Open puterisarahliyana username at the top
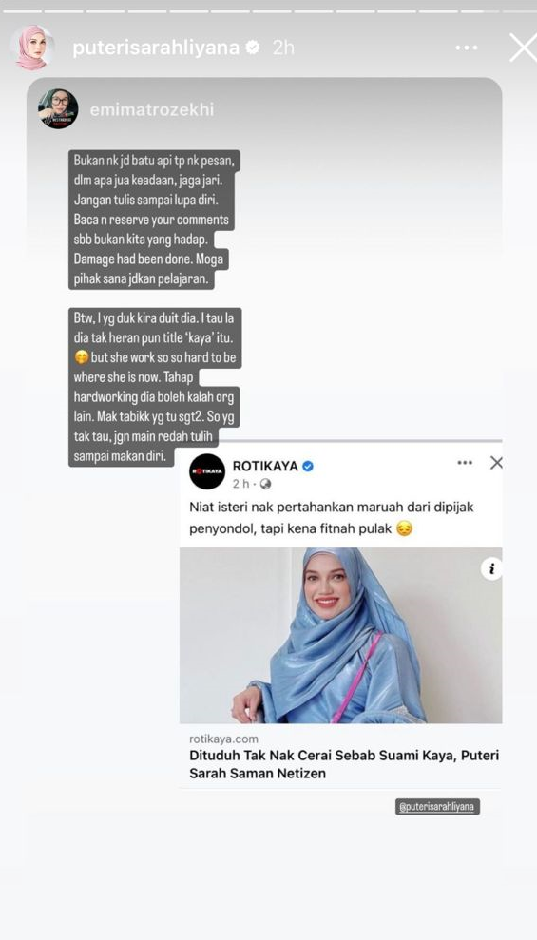 point(156,48)
